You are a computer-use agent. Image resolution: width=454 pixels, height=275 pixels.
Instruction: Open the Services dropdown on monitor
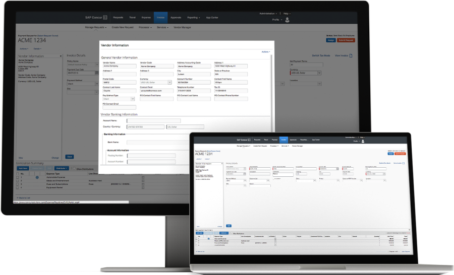(x=162, y=27)
